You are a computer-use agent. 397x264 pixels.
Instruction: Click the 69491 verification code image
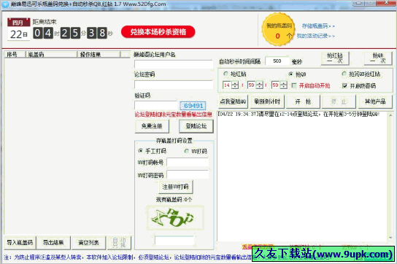point(193,106)
